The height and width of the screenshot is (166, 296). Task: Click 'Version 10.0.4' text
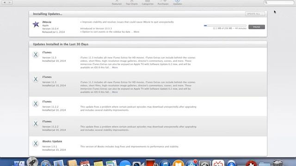[x=50, y=29]
